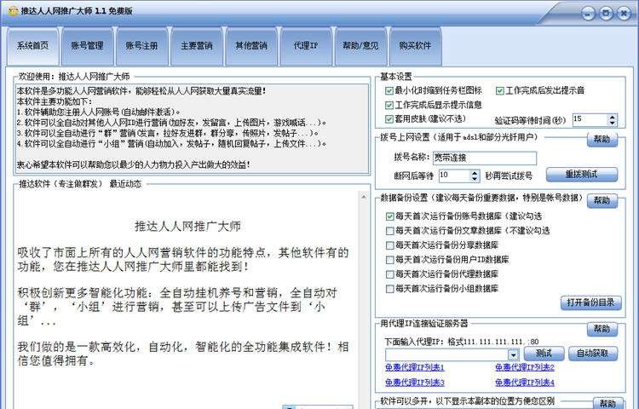Viewport: 639px width, 409px height.
Task: Increase 验证码等待时间 with up arrow
Action: click(612, 117)
